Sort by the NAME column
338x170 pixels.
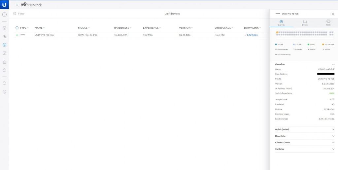(x=40, y=28)
